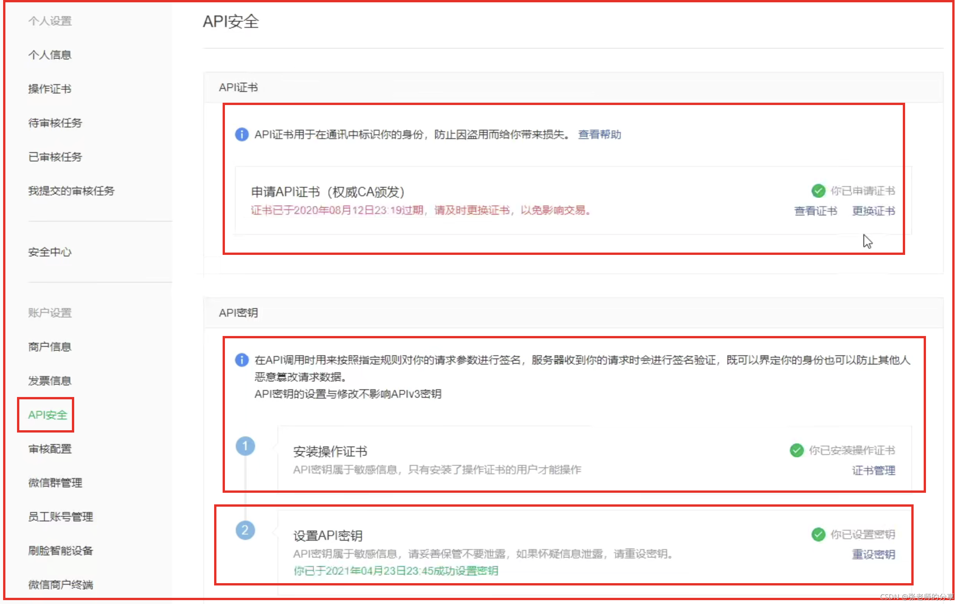The height and width of the screenshot is (604, 960).
Task: Open 员工账号管理 sidebar entry
Action: pyautogui.click(x=61, y=517)
